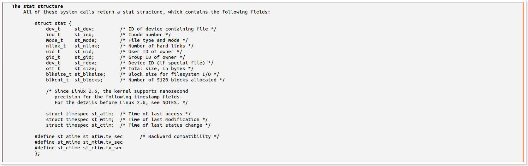Click the gid_t type name
528x166 pixels.
coord(53,57)
